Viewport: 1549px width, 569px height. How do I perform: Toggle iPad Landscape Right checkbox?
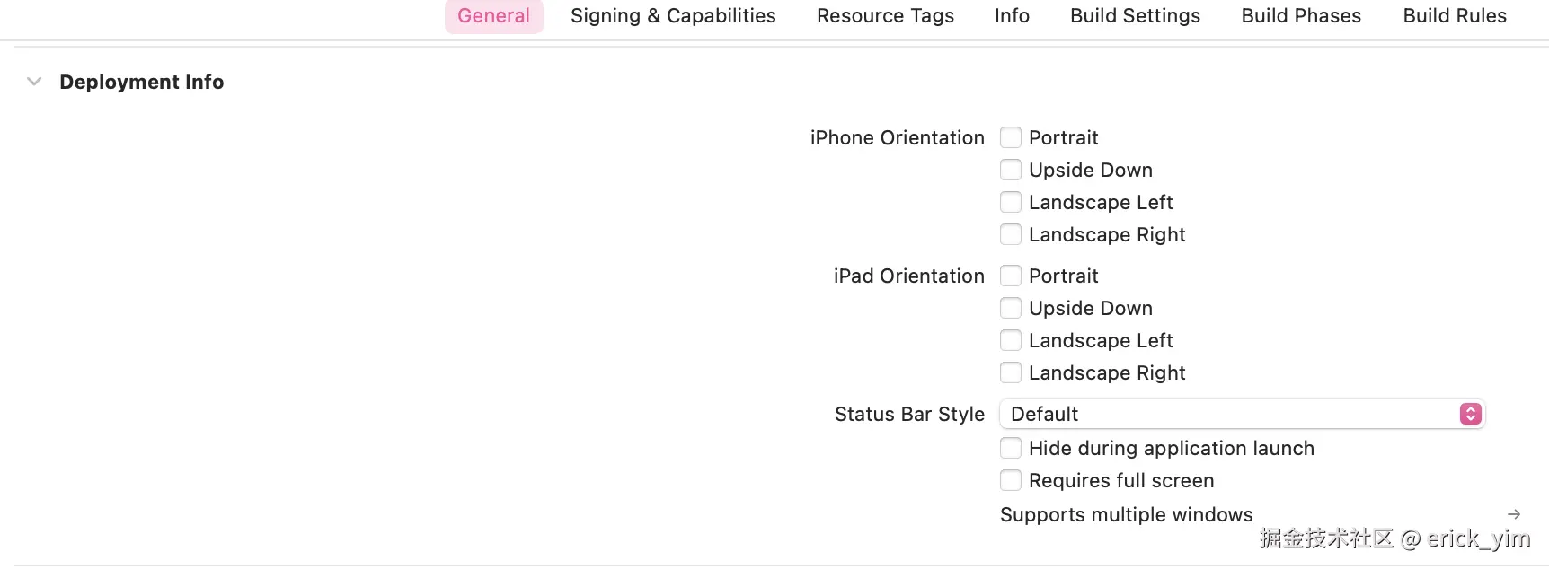pyautogui.click(x=1011, y=372)
